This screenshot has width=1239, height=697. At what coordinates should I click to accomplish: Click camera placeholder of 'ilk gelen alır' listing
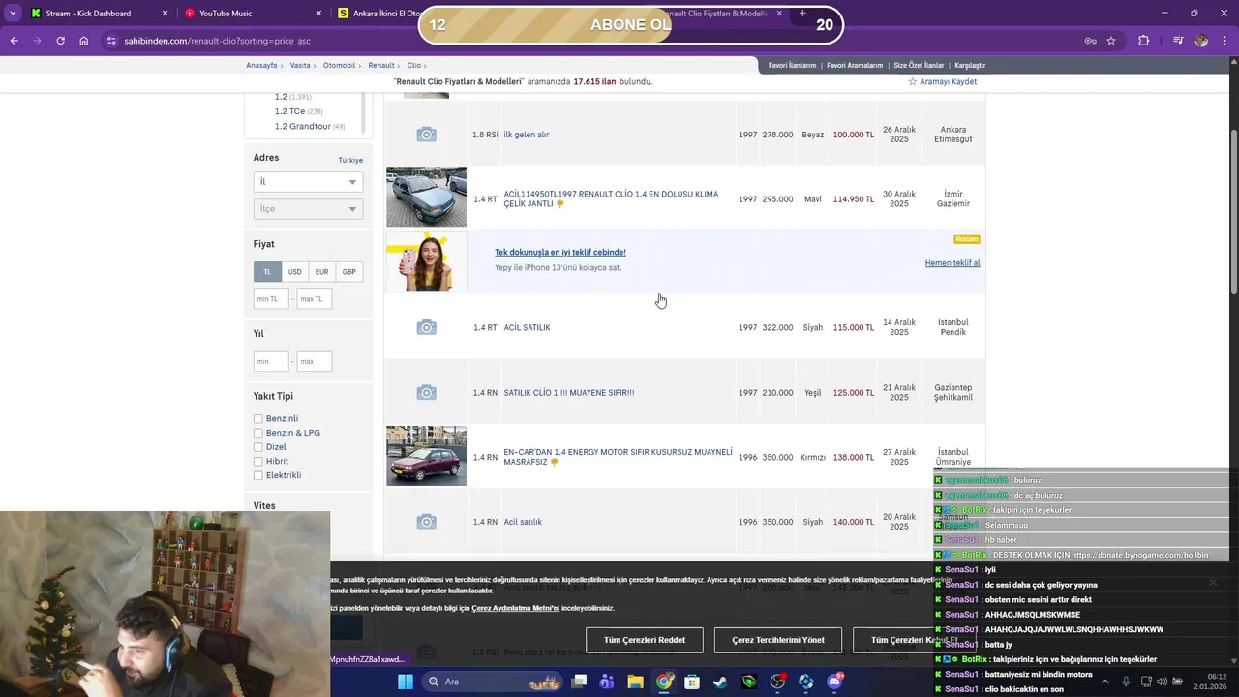[426, 135]
